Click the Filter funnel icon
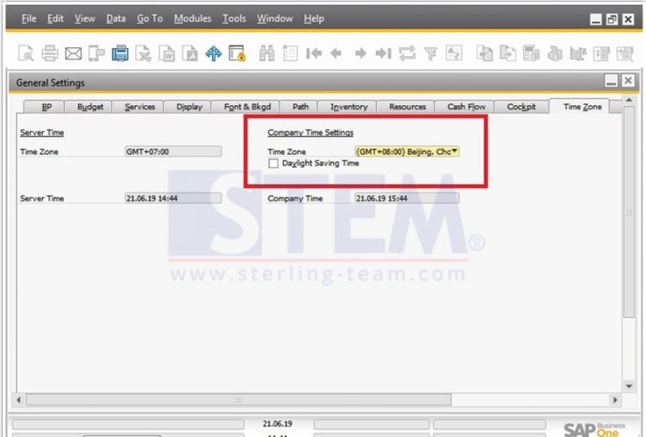This screenshot has height=437, width=646. (431, 54)
